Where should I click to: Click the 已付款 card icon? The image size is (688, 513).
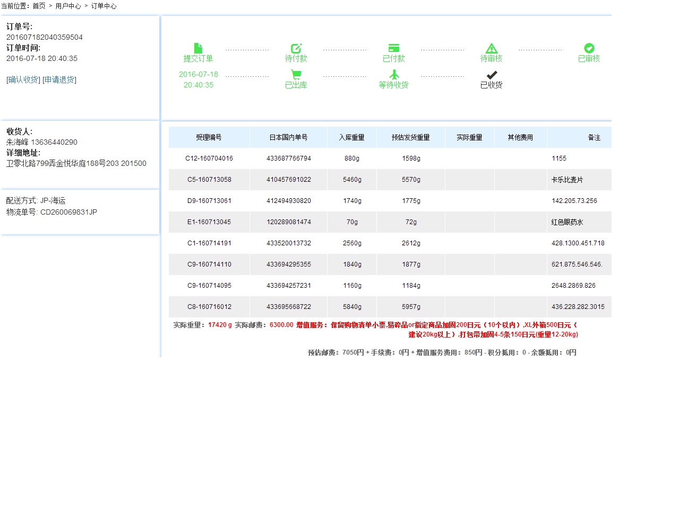point(394,48)
